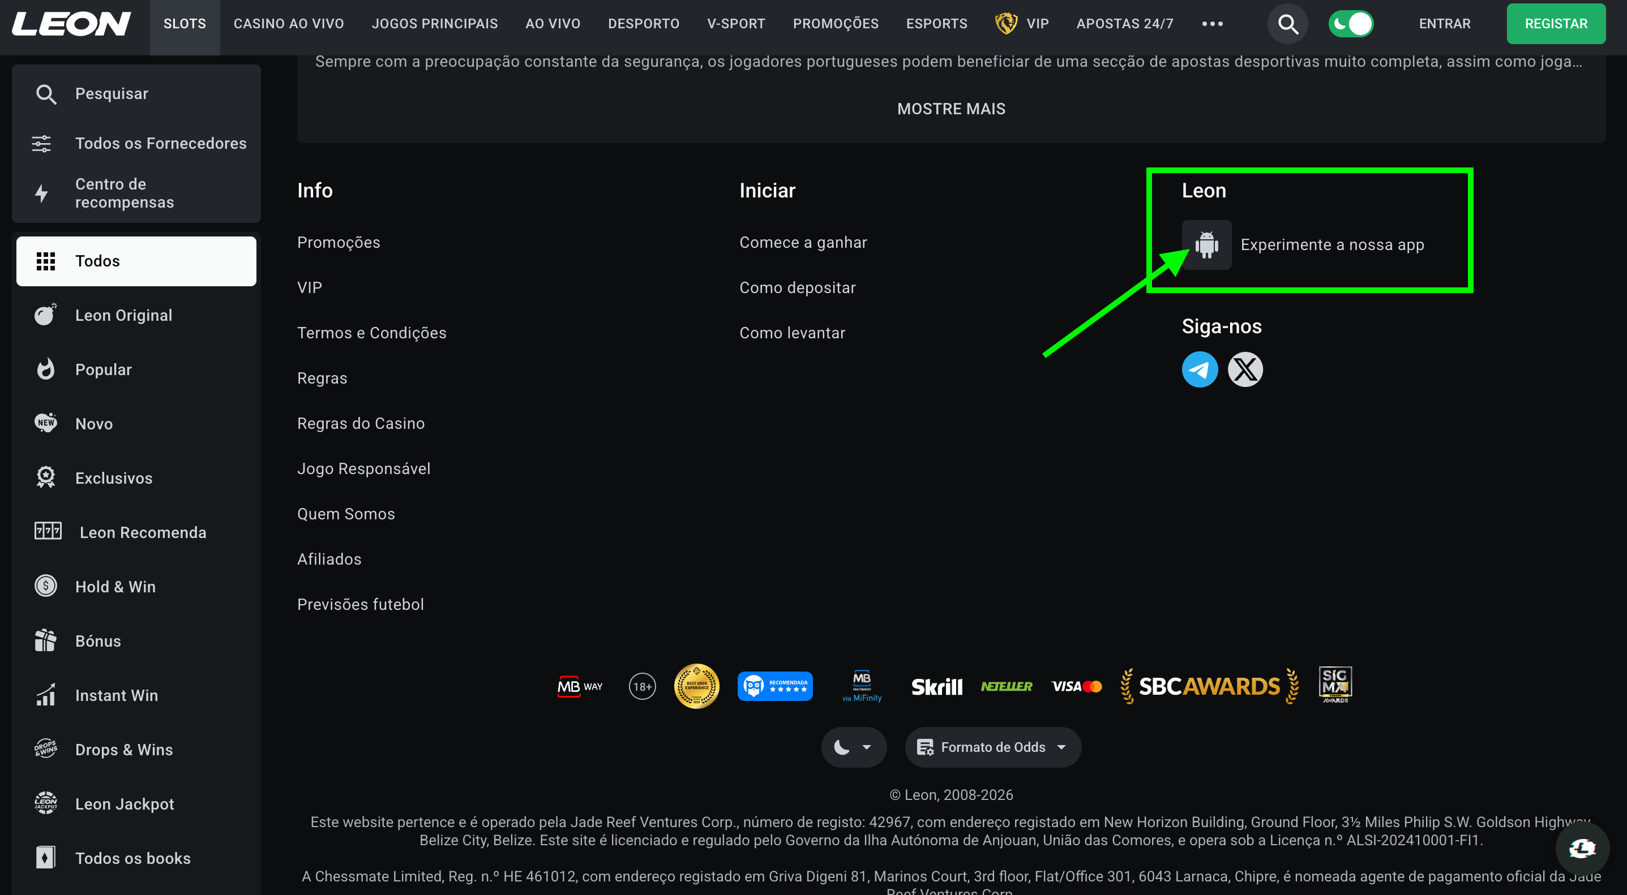
Task: Click Experimente a nossa app text
Action: 1331,244
